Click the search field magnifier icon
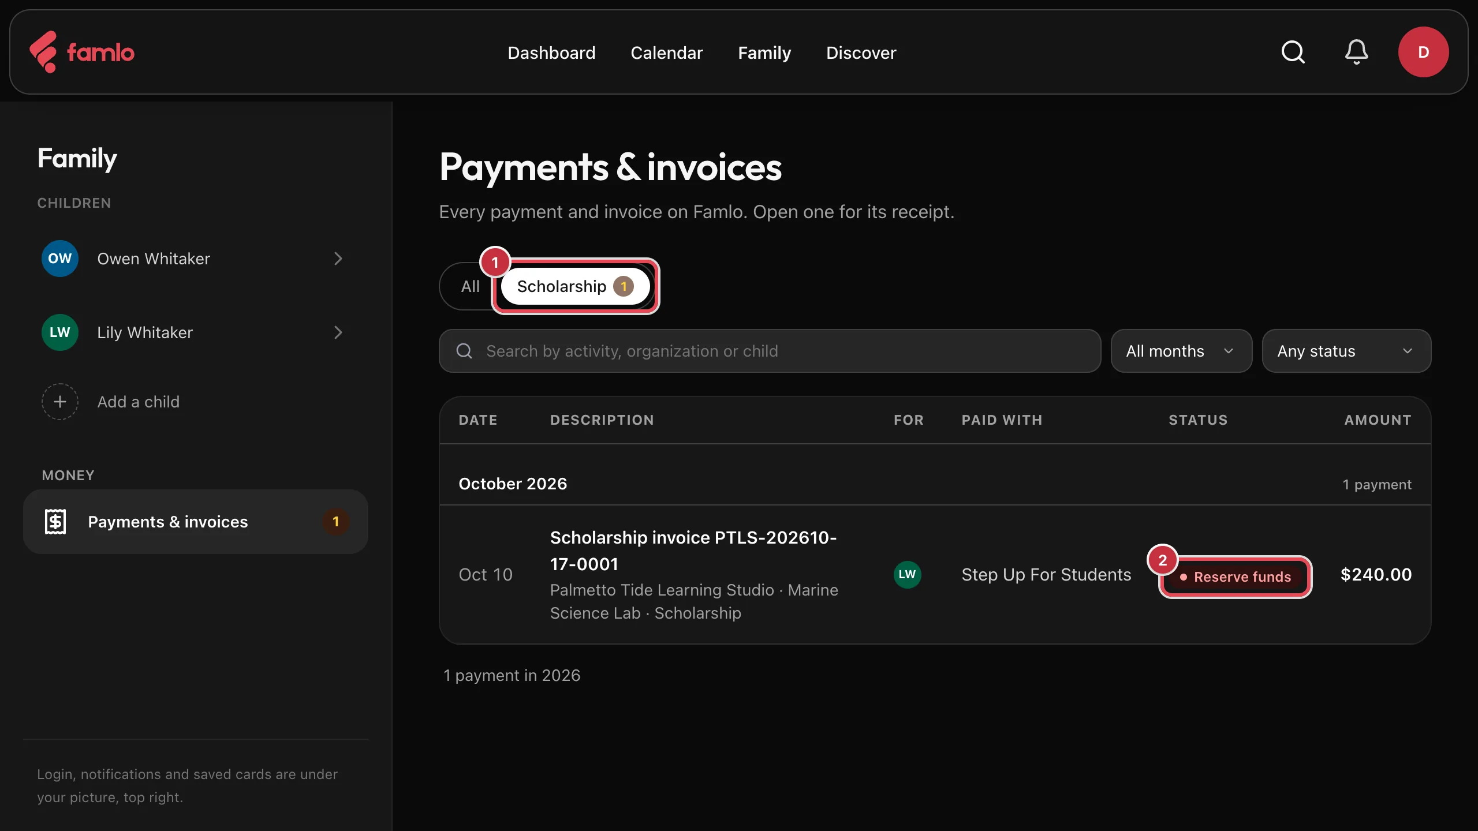This screenshot has height=831, width=1478. tap(464, 351)
